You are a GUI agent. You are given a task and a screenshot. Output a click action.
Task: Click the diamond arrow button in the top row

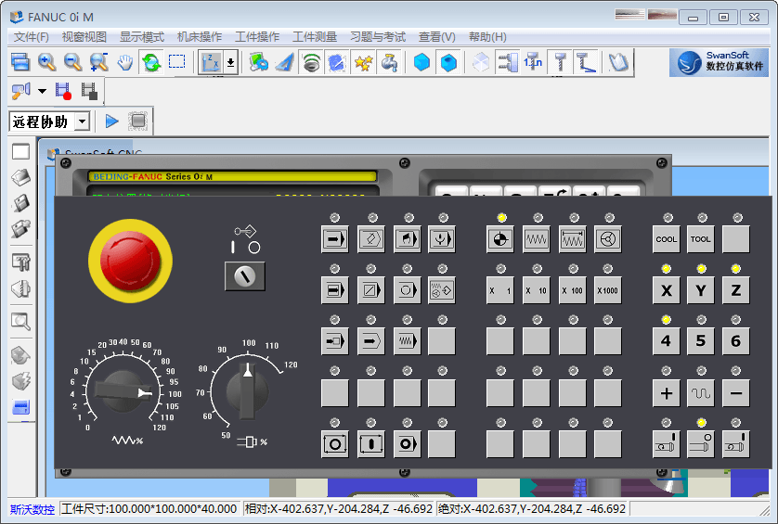(x=371, y=239)
